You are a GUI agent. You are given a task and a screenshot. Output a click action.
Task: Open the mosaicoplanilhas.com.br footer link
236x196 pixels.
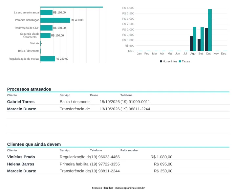pyautogui.click(x=130, y=188)
